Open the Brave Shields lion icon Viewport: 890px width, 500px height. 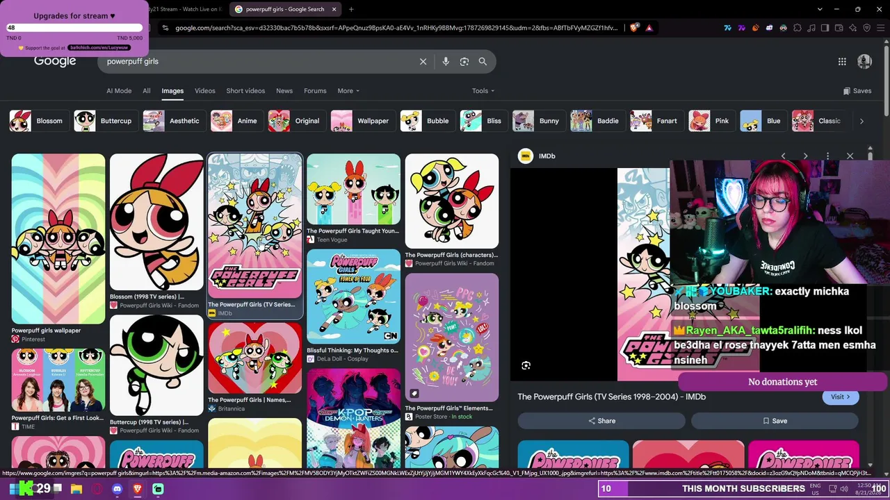[x=634, y=28]
